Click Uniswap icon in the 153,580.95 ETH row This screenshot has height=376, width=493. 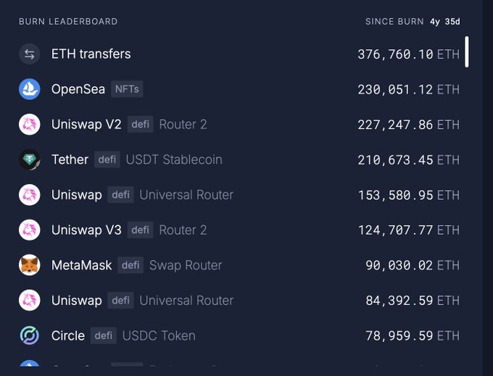[x=29, y=195]
